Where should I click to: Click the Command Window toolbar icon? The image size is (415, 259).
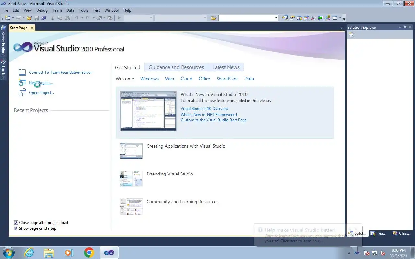click(x=335, y=18)
